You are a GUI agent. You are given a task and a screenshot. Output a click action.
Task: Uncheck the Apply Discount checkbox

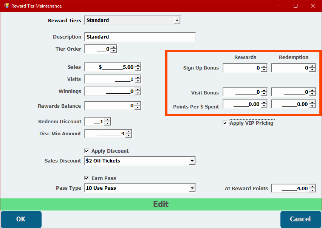pyautogui.click(x=87, y=151)
